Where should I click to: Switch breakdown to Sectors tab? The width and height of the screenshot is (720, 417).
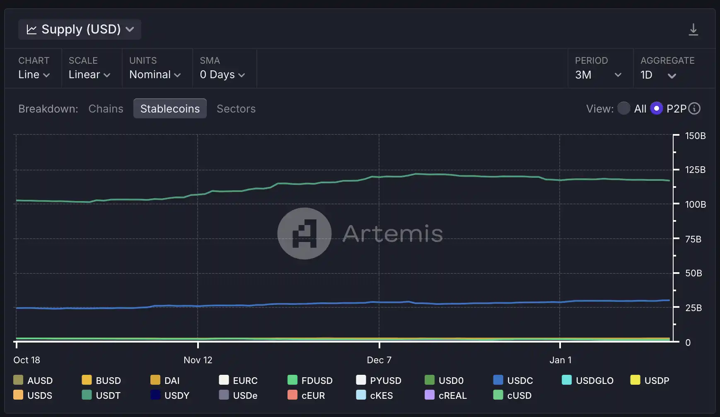(236, 108)
